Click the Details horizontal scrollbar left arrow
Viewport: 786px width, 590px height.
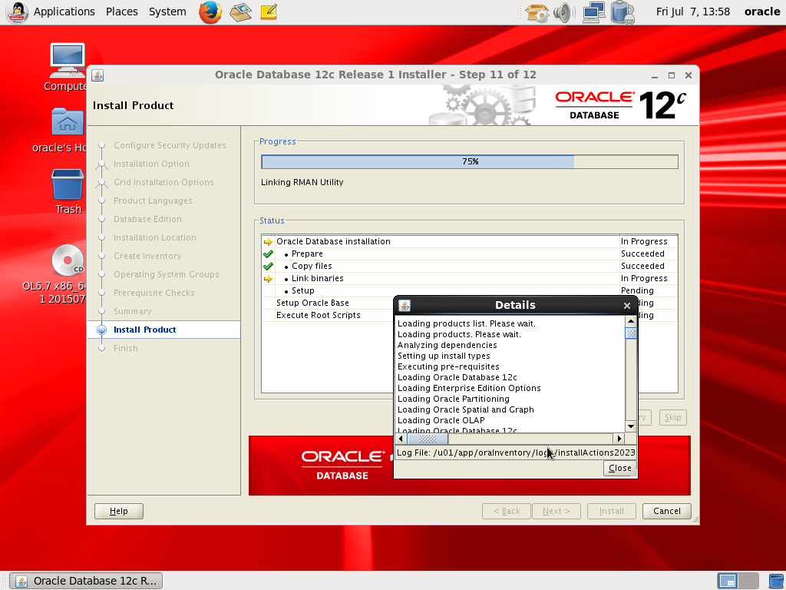[x=401, y=439]
